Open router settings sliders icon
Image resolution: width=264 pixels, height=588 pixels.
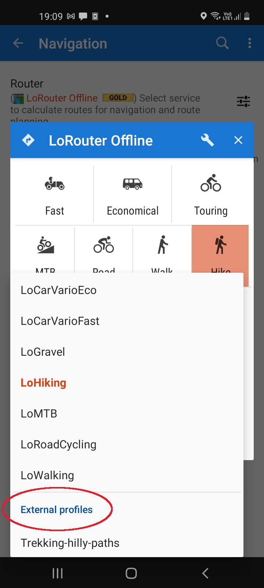243,101
